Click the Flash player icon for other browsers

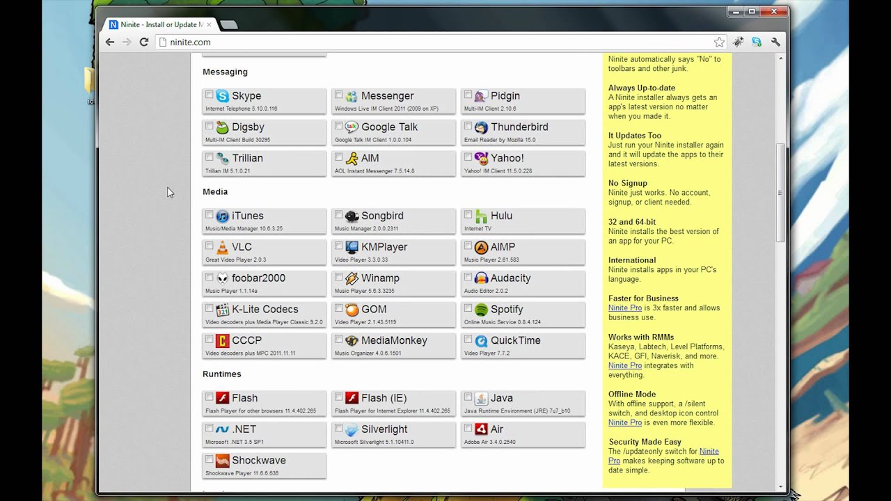(222, 399)
